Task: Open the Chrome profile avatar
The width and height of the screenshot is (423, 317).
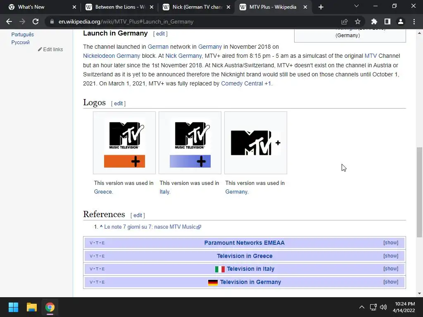Action: click(401, 21)
